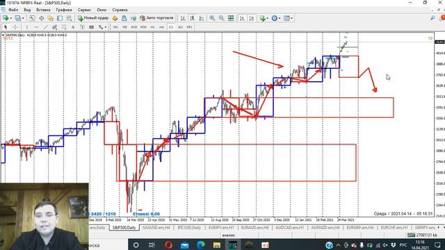The width and height of the screenshot is (445, 250).
Task: Switch to the W1 timeframe
Action: 180,27
